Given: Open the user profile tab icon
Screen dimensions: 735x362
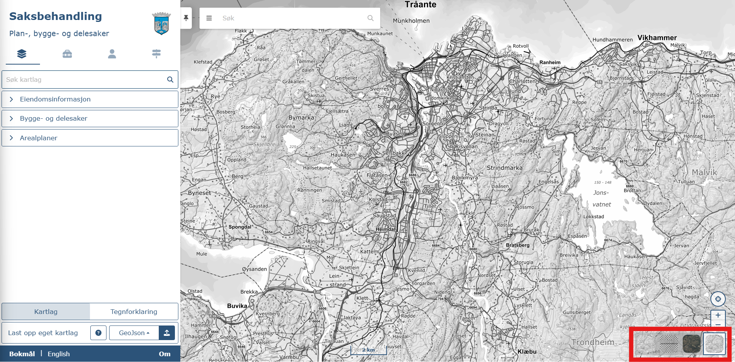Looking at the screenshot, I should point(112,54).
